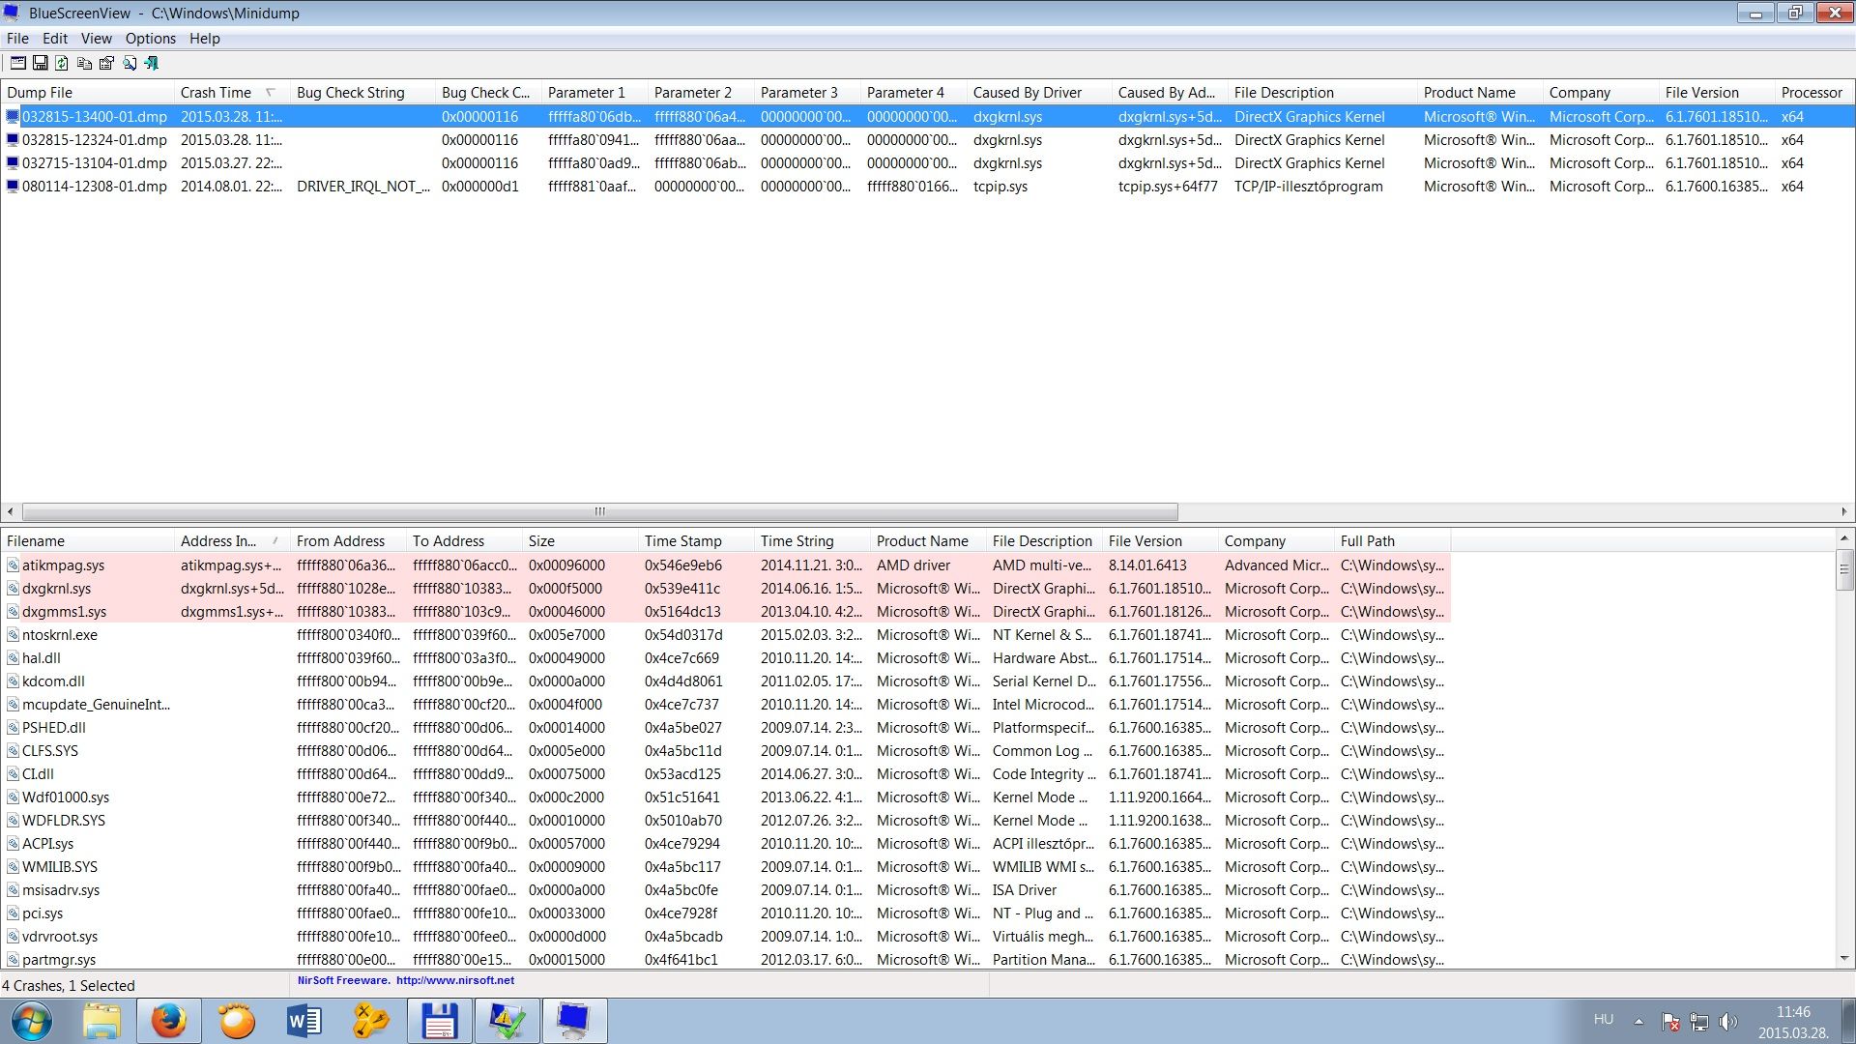Select the Wdf01000.sys row

(725, 797)
